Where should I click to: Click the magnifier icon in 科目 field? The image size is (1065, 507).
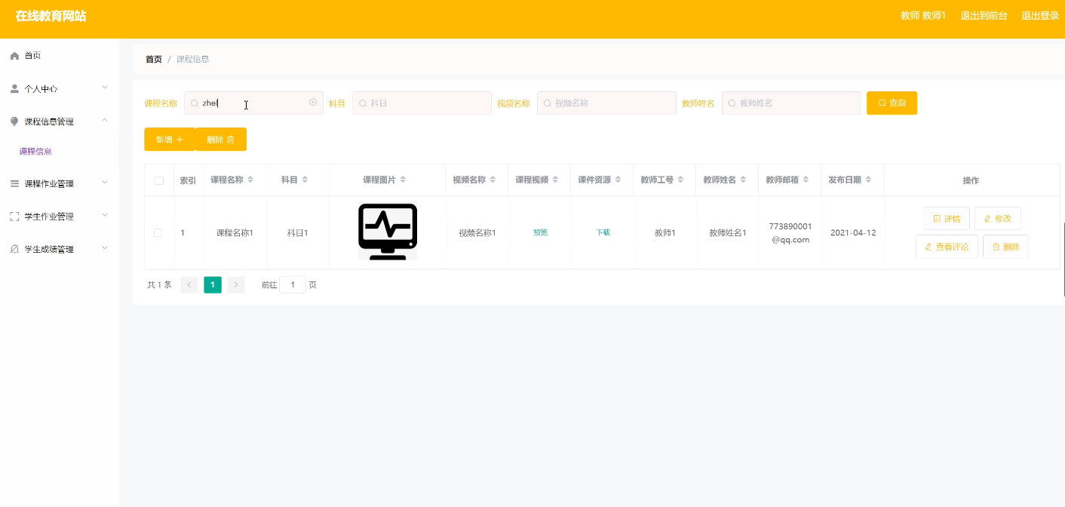tap(363, 103)
